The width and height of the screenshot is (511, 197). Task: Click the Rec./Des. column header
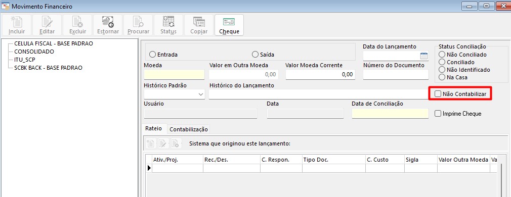tap(232, 160)
